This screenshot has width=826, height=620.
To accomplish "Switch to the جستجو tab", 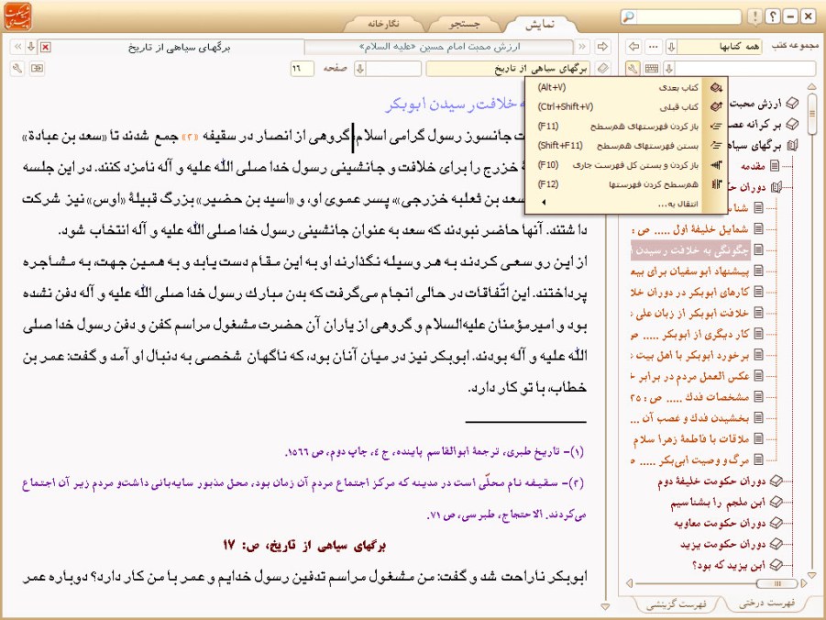I will coord(464,24).
